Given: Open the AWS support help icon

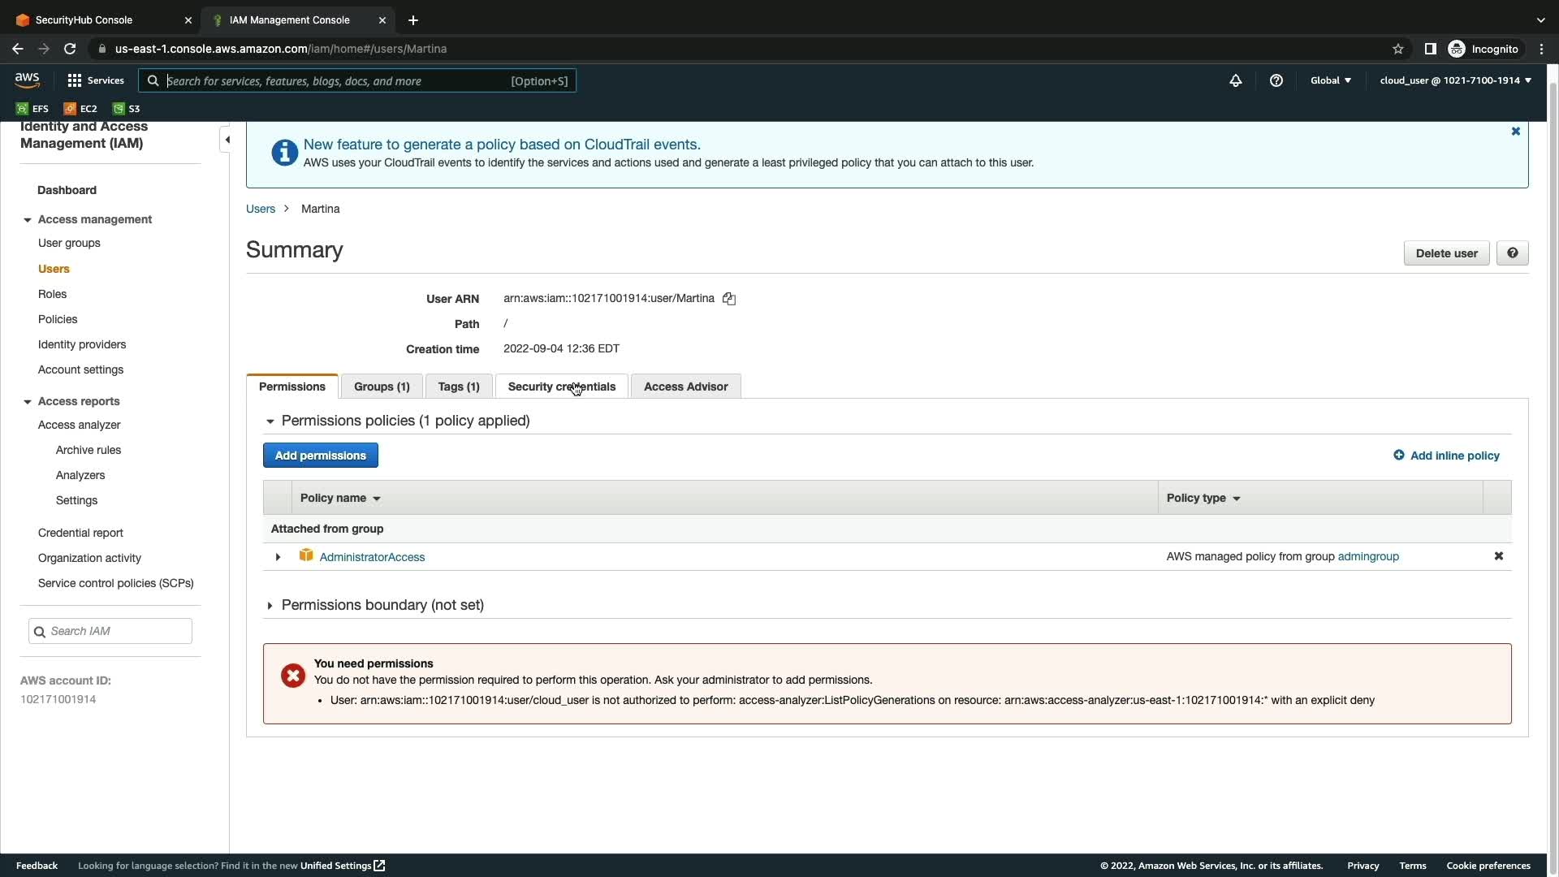Looking at the screenshot, I should point(1276,80).
